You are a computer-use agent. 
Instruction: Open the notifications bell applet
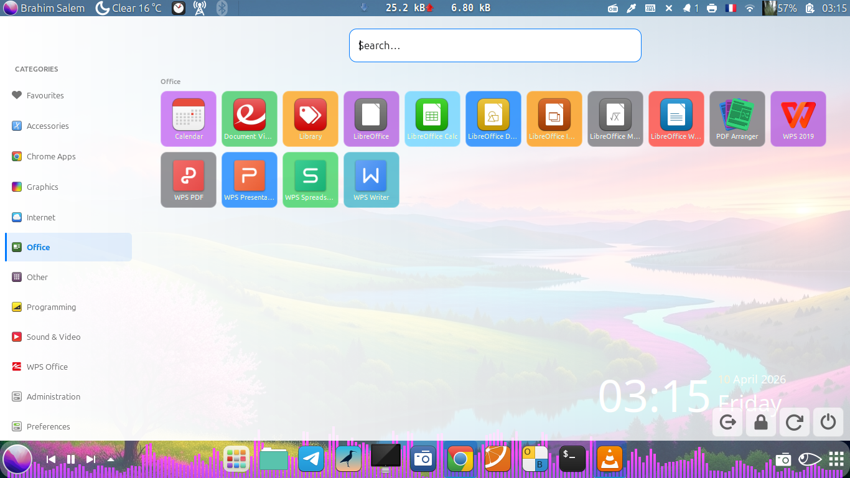pos(691,8)
